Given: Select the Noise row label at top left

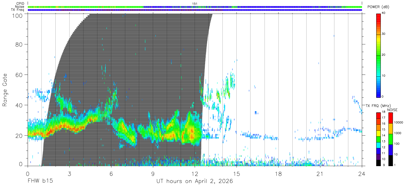Looking at the screenshot, I should click(x=20, y=7).
